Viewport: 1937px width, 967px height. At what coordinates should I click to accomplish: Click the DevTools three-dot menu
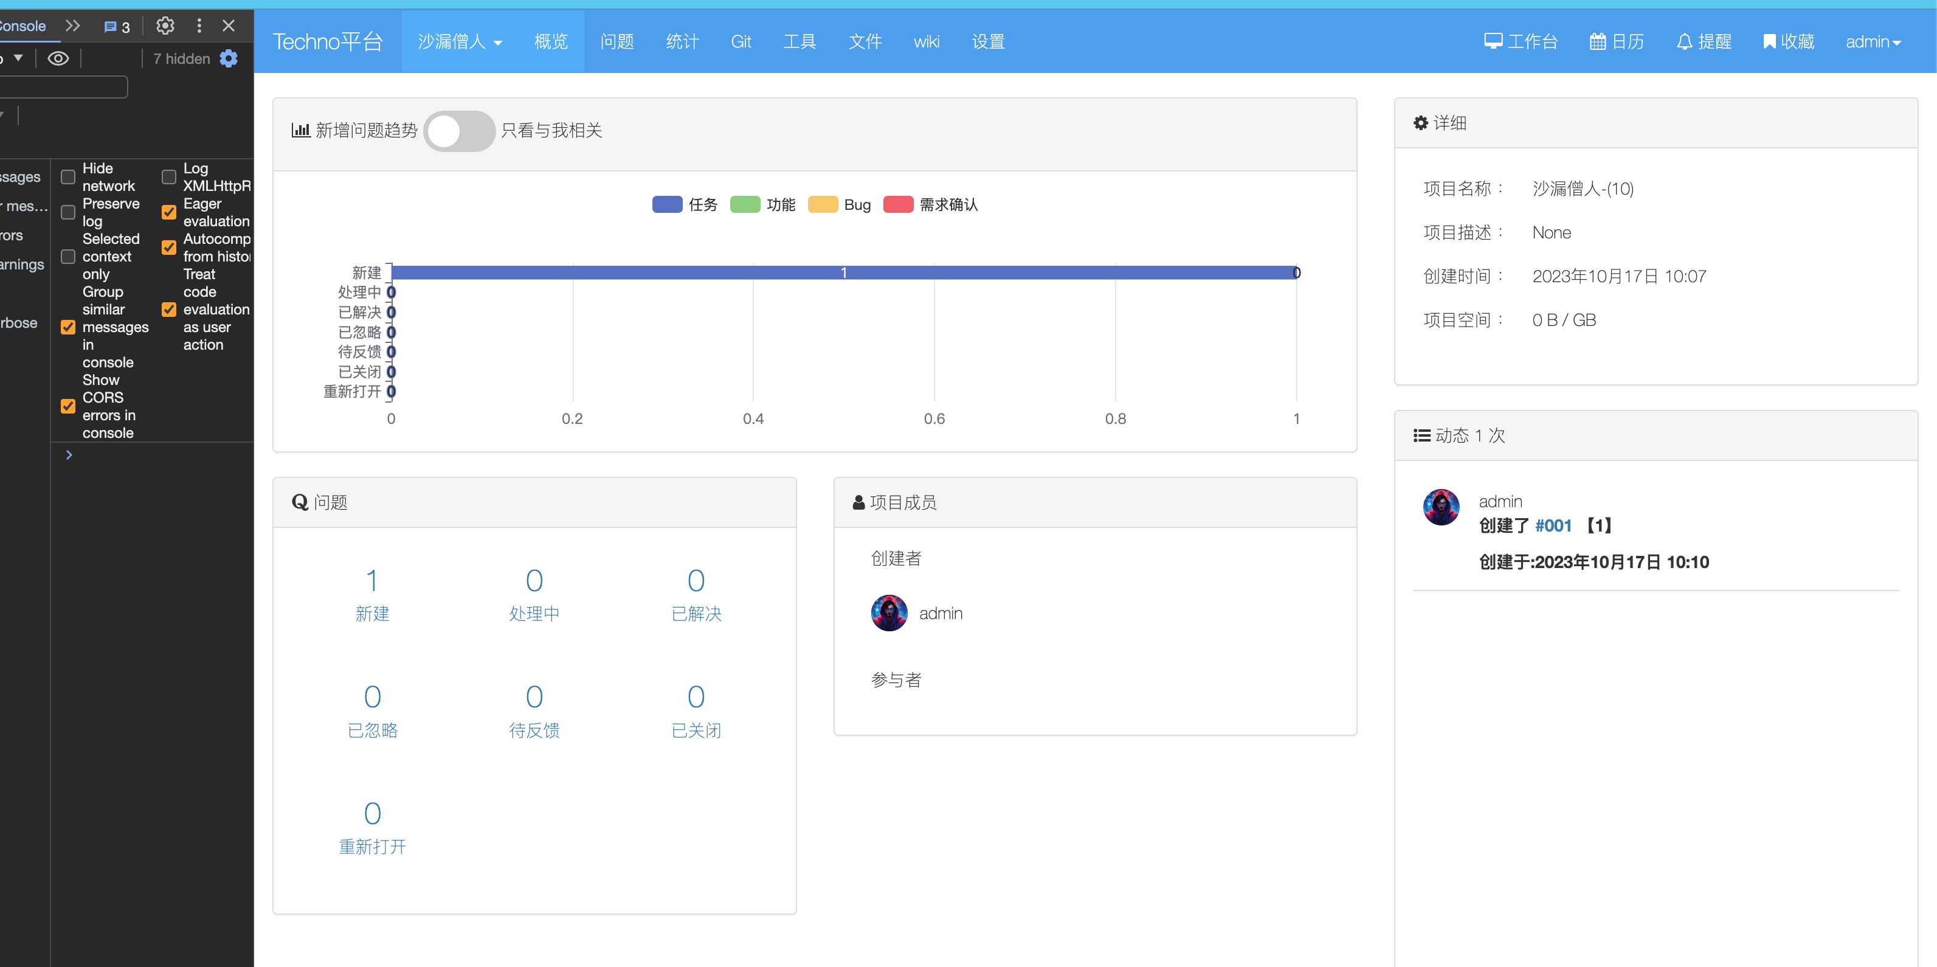click(x=199, y=26)
